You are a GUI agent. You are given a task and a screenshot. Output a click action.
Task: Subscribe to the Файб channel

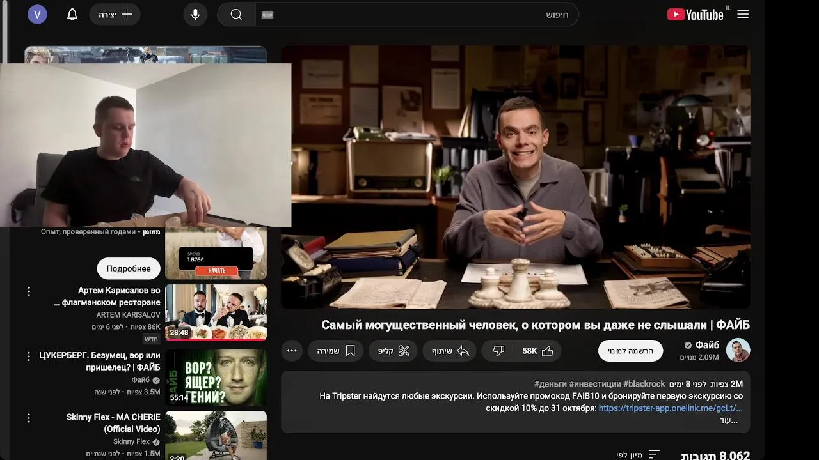pos(631,351)
